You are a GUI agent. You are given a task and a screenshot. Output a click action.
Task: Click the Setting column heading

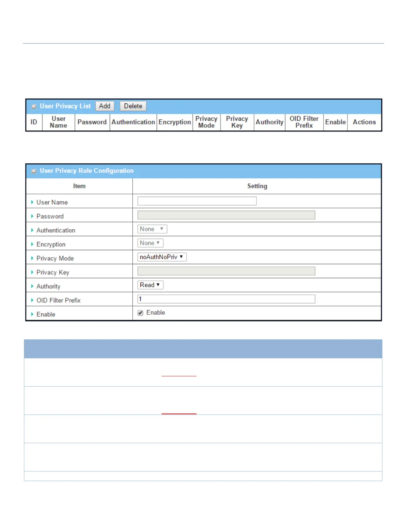[257, 186]
